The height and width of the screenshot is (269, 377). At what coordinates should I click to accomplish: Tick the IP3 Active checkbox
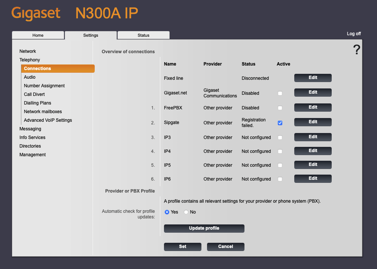[x=280, y=137]
